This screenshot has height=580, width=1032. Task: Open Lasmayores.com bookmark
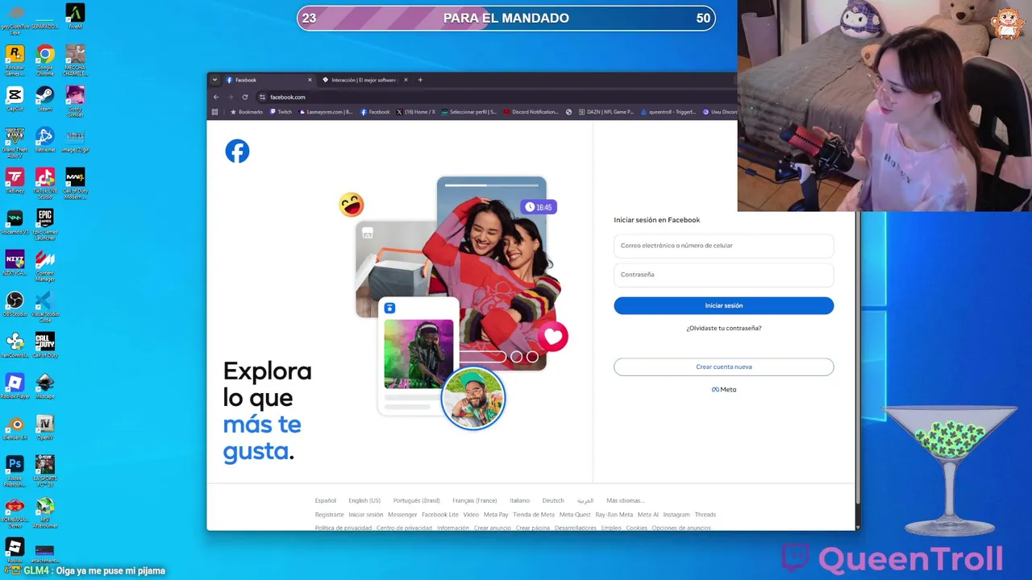click(x=326, y=112)
